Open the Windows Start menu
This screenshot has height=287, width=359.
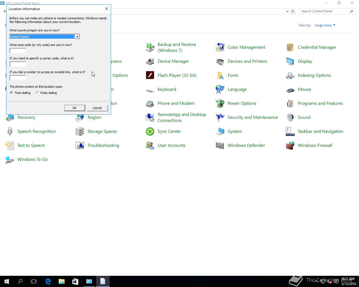pos(7,281)
